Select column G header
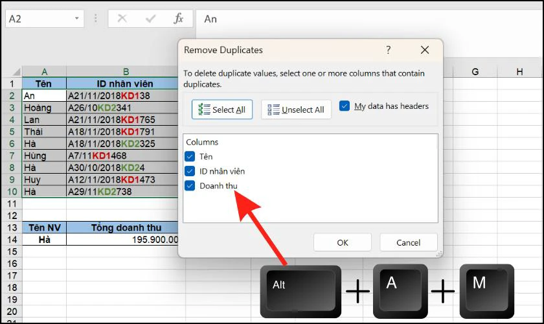The width and height of the screenshot is (544, 324). click(x=475, y=72)
